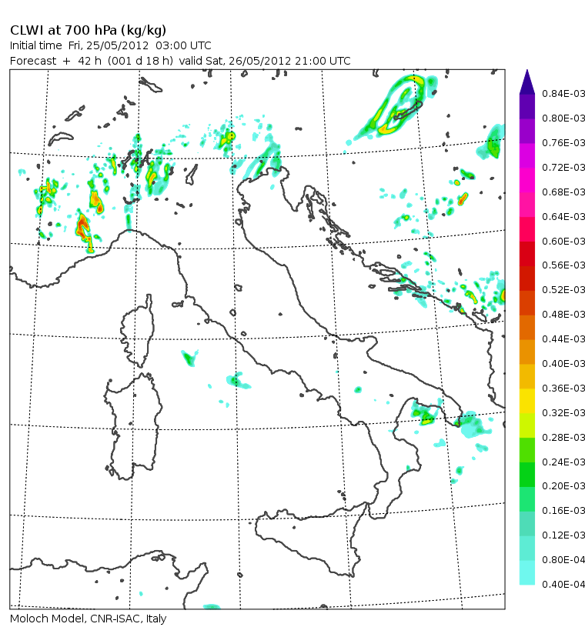Pick the color band between 0.76E-03 and 0.80E-03
The image size is (585, 637).
pyautogui.click(x=526, y=131)
